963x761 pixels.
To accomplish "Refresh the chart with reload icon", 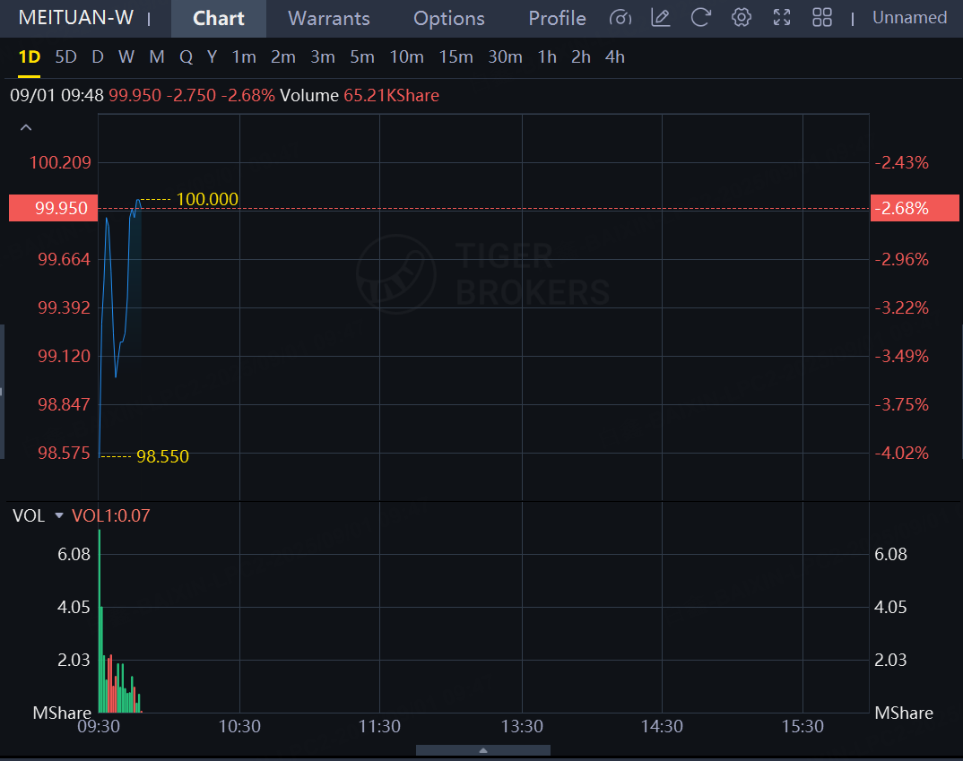I will (700, 18).
